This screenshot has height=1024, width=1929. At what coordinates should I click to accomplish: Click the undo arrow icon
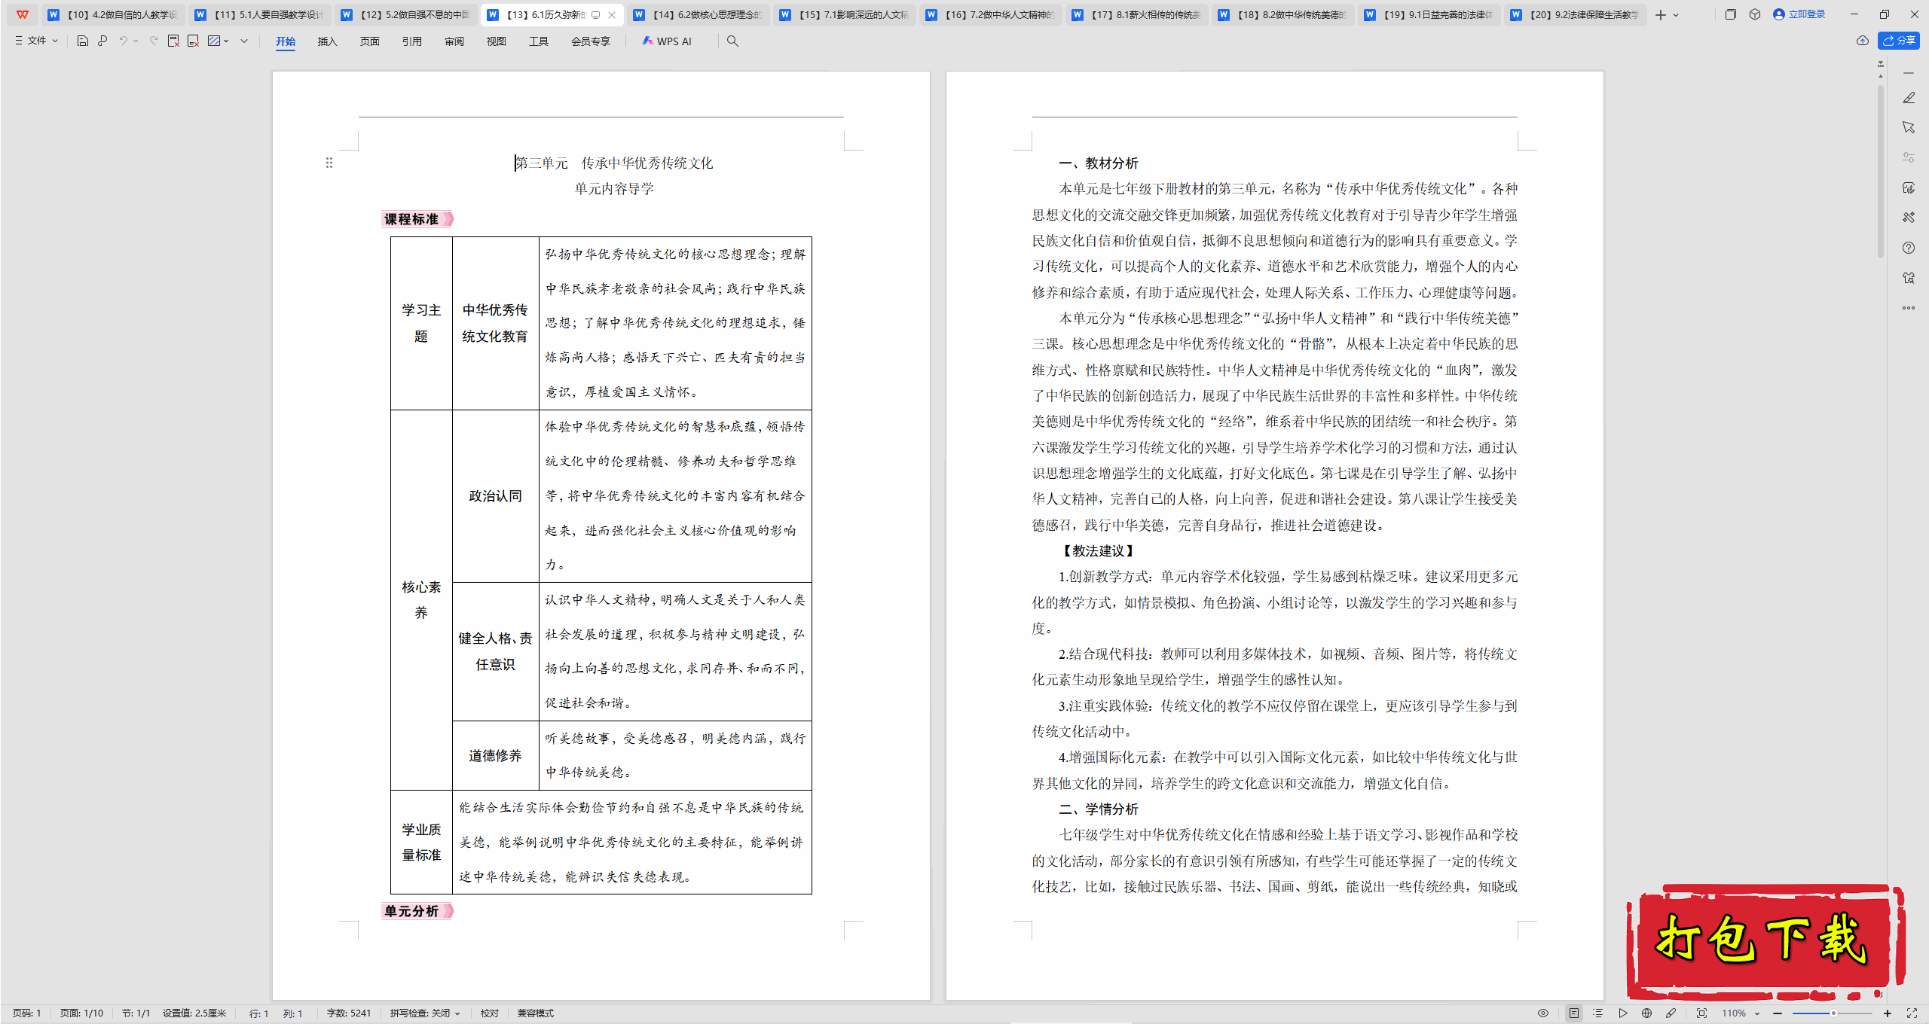pyautogui.click(x=123, y=41)
